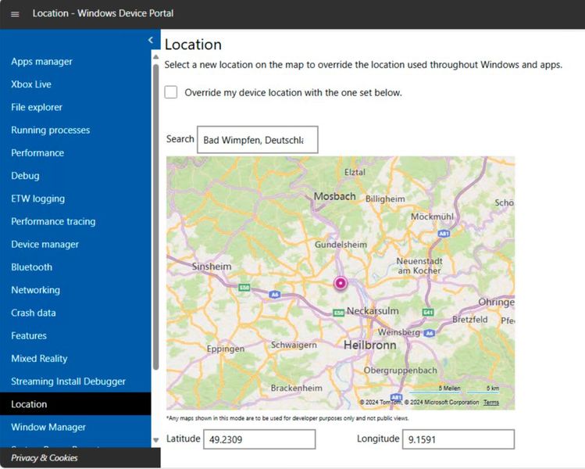Click the Longitude input field

pos(458,439)
